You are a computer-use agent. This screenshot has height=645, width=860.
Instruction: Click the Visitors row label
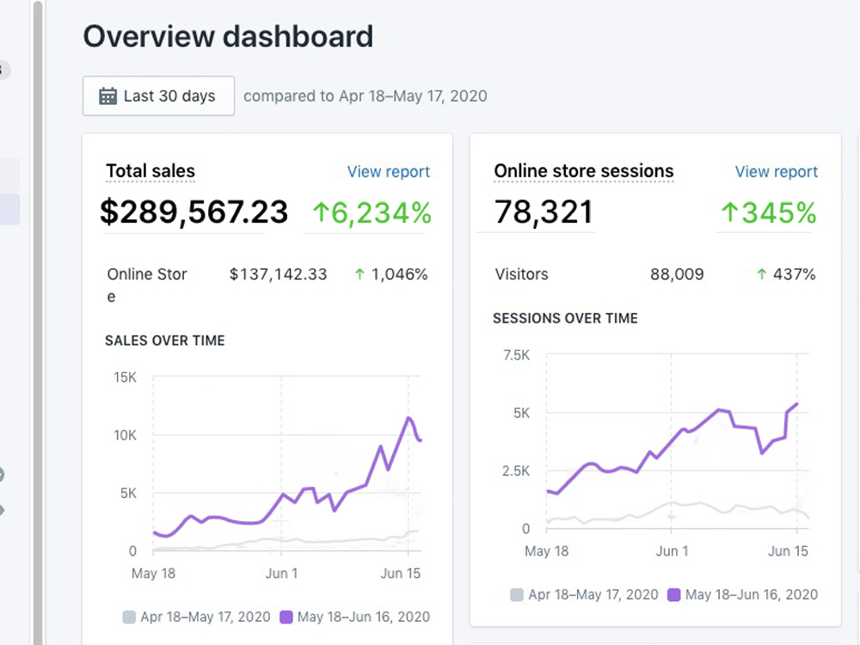tap(522, 274)
